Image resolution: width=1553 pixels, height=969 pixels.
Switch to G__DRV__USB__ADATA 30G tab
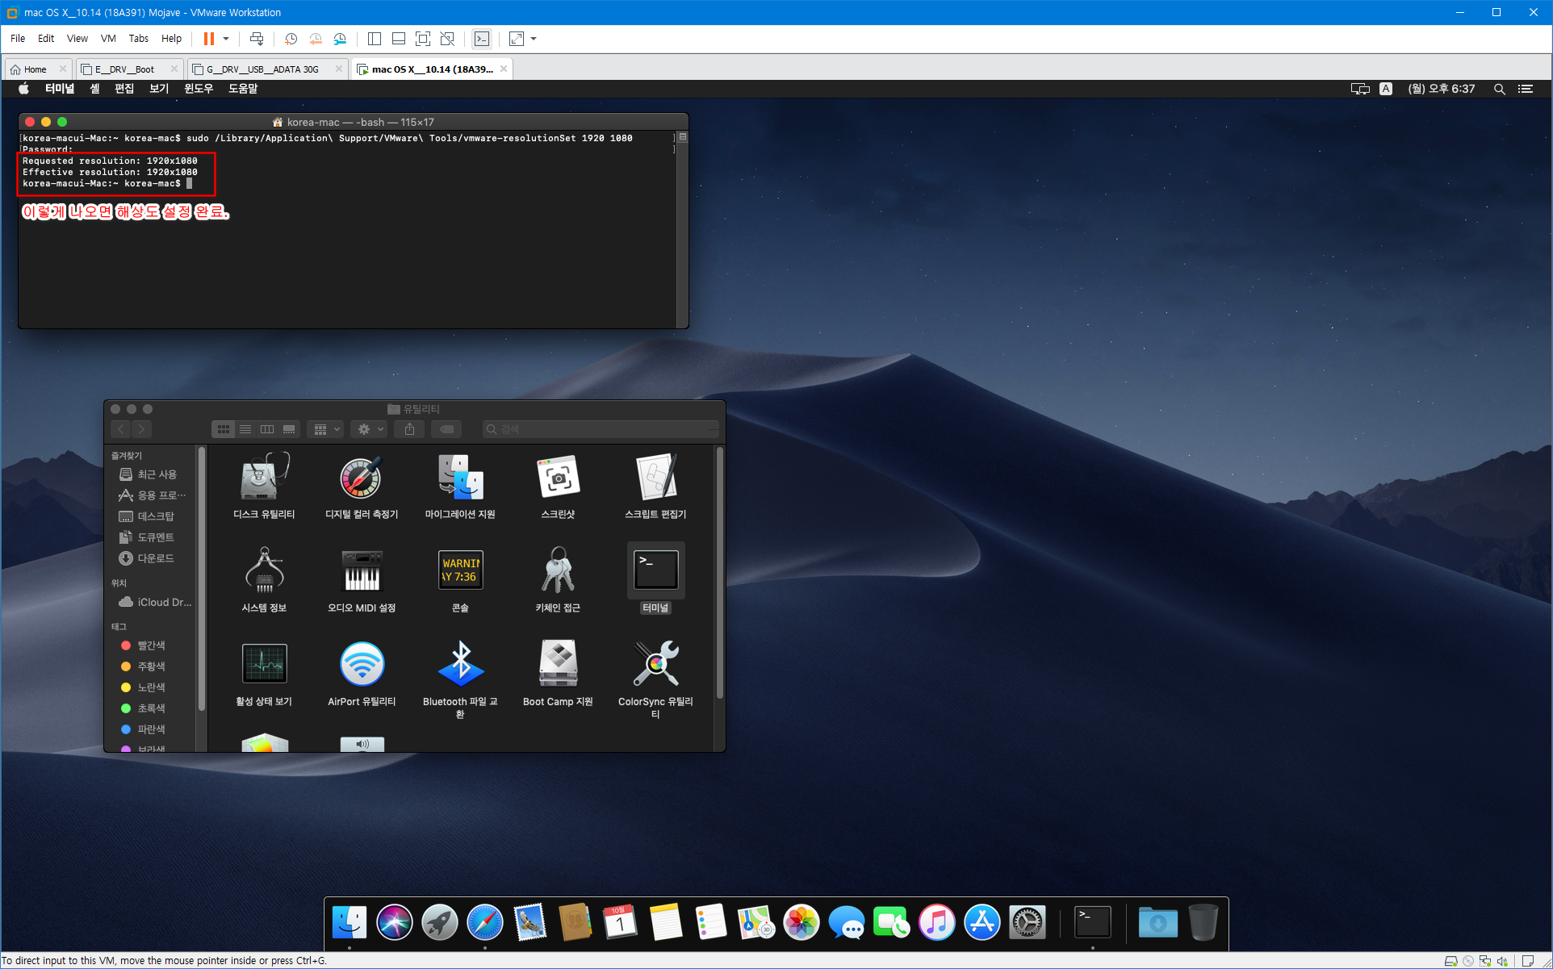click(x=266, y=69)
